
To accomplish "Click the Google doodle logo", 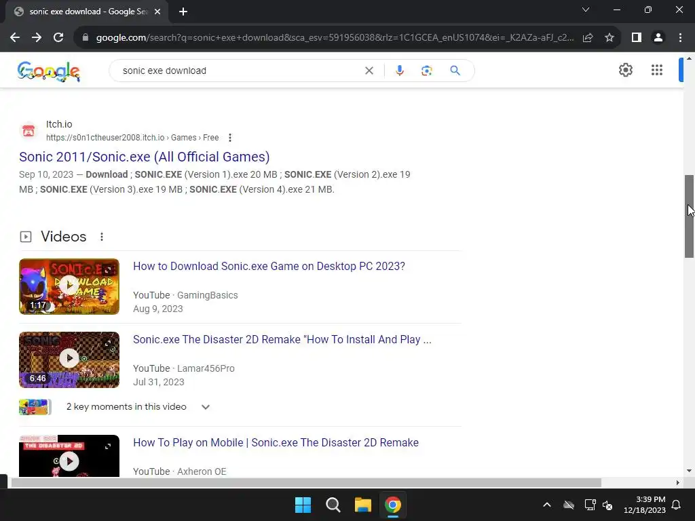I will coord(49,71).
